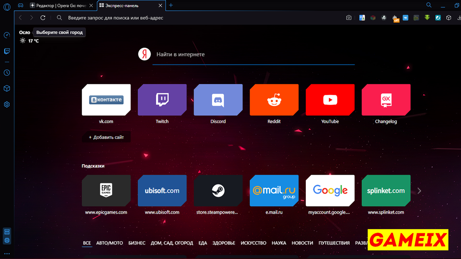Click the Yandex logo search engine

tap(144, 54)
